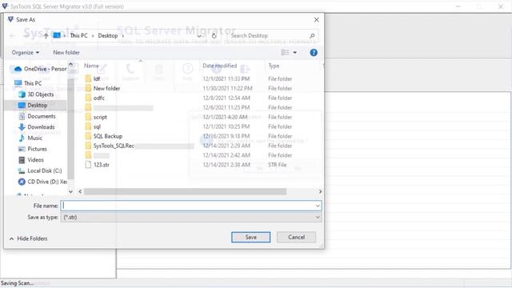The width and height of the screenshot is (512, 288).
Task: Open the File name history dropdown arrow
Action: (x=318, y=206)
